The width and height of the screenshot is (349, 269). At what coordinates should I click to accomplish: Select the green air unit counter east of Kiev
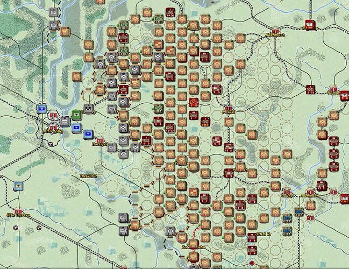[x=77, y=115]
